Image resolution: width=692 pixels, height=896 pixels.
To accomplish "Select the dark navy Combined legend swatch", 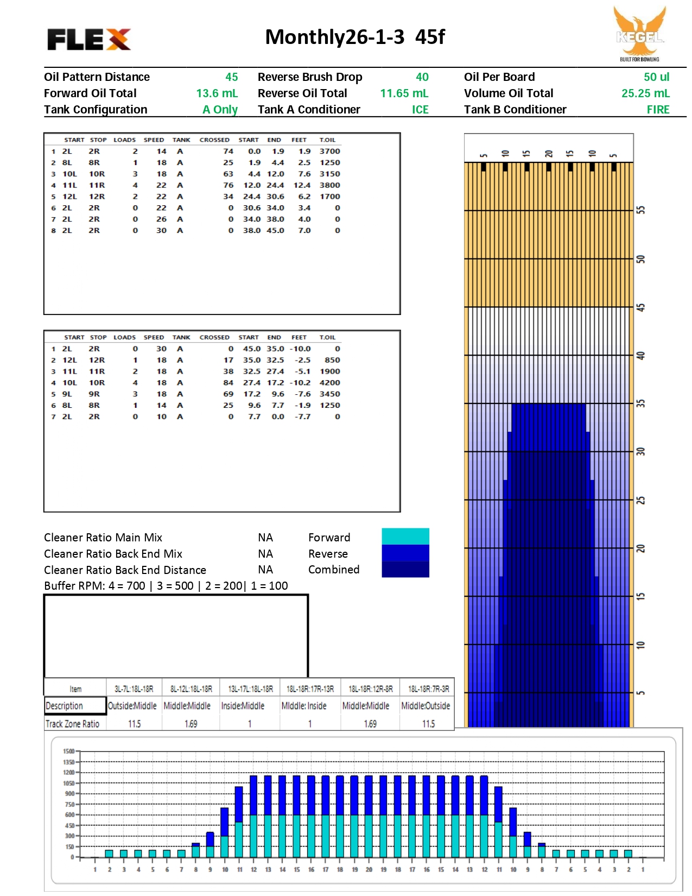I will (x=405, y=569).
